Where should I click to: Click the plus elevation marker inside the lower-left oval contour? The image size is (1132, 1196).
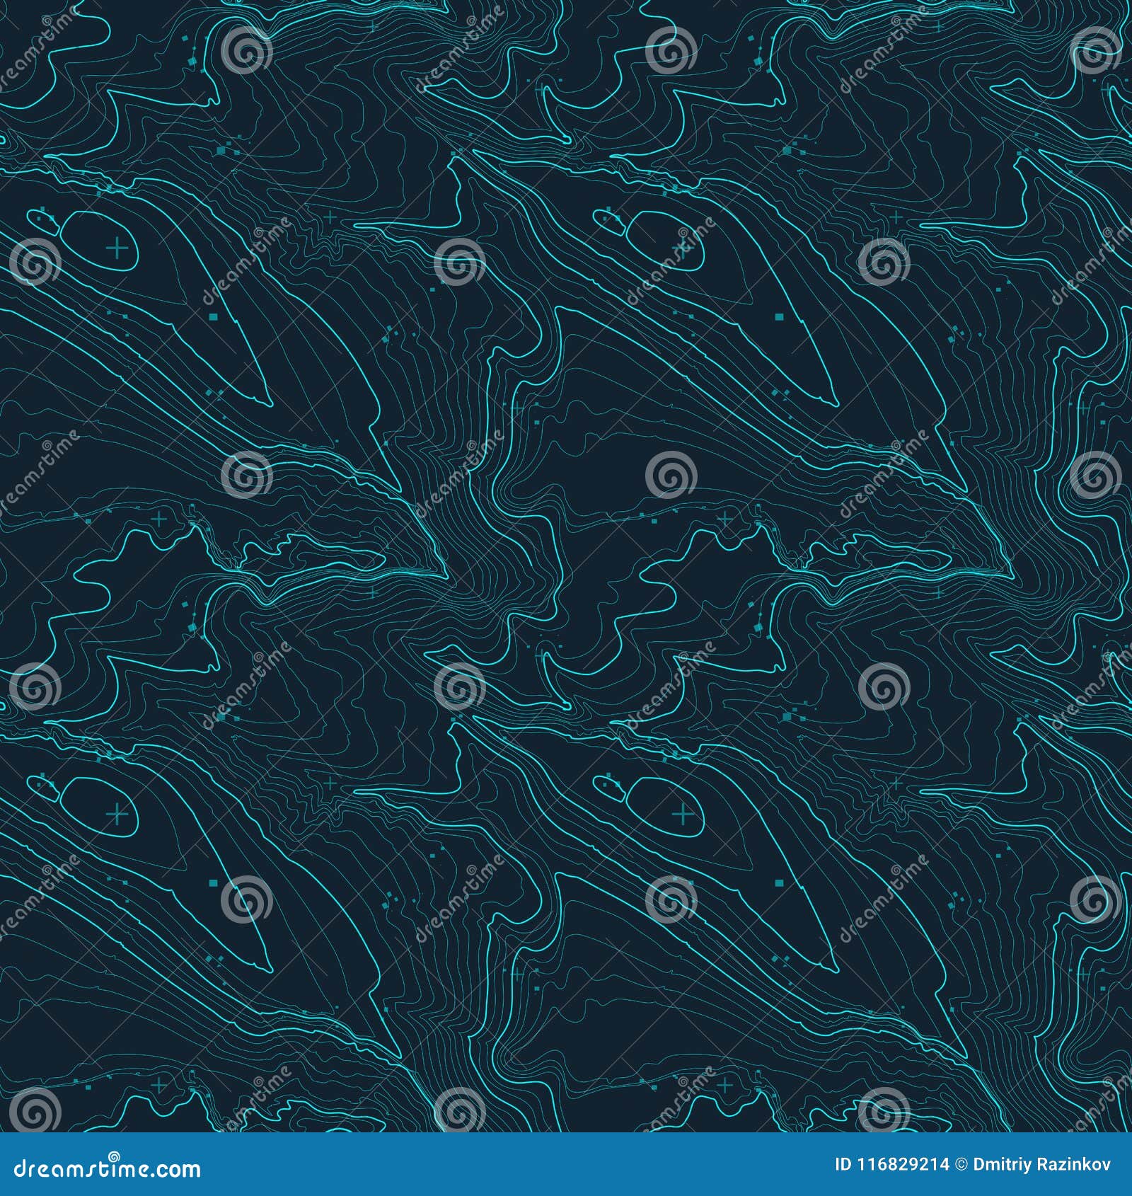pyautogui.click(x=117, y=815)
